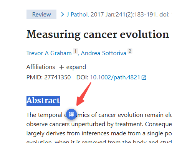Open author Trevor A Graham link

click(x=49, y=53)
